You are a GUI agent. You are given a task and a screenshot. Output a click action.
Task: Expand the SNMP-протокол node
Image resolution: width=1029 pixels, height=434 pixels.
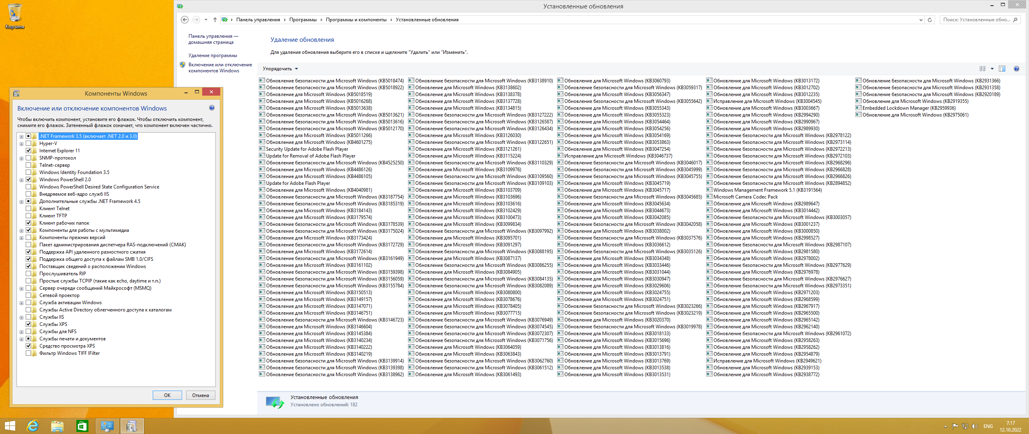(x=21, y=158)
